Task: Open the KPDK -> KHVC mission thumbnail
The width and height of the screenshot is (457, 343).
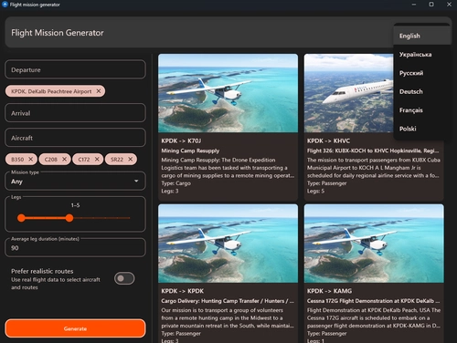Action: (348, 93)
